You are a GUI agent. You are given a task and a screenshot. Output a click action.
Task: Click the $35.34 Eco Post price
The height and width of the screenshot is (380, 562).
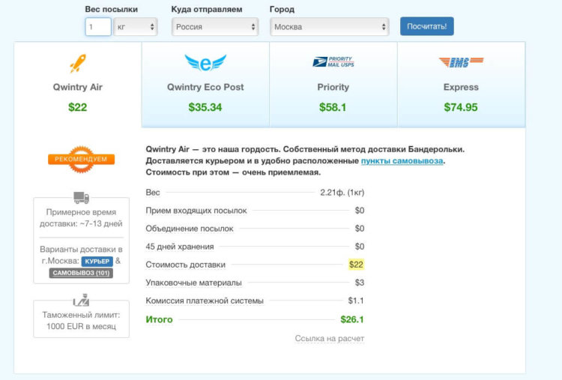(205, 107)
